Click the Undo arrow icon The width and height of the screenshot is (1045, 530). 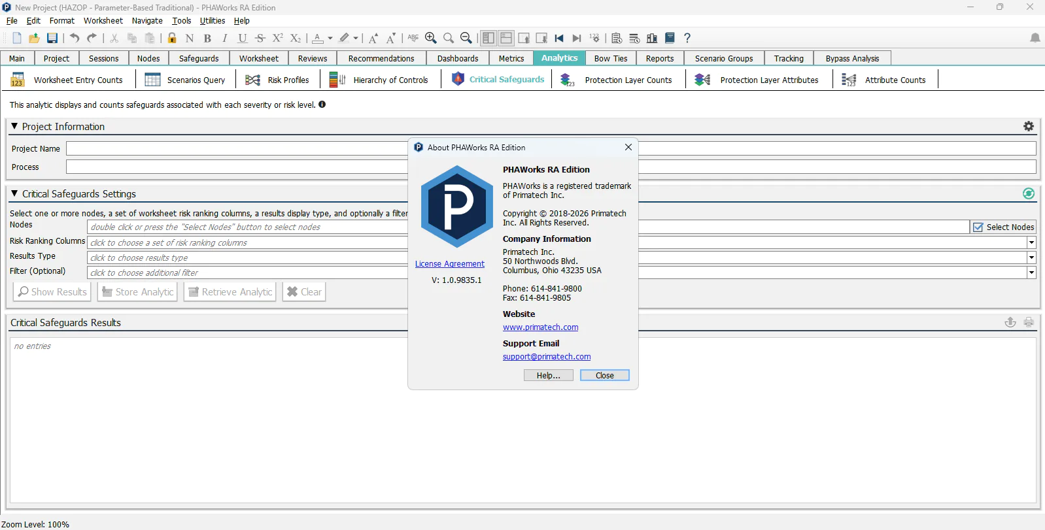pos(75,38)
